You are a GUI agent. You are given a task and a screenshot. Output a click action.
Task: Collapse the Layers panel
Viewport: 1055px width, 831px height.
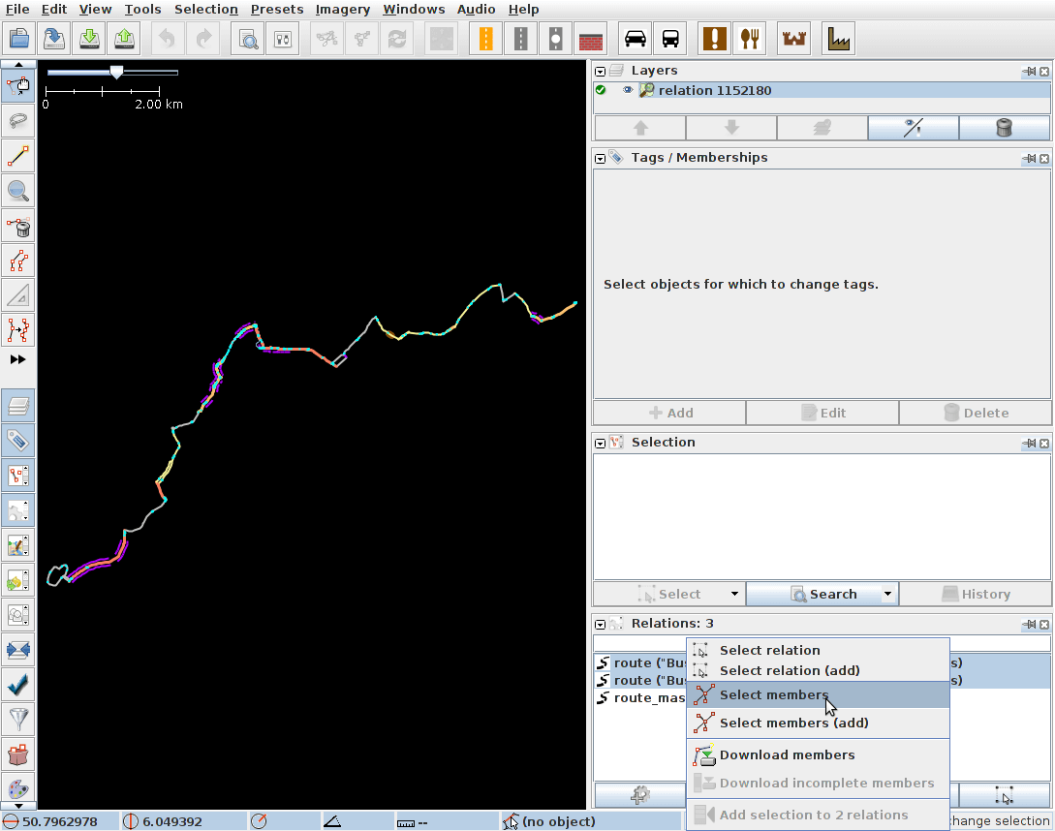[601, 72]
